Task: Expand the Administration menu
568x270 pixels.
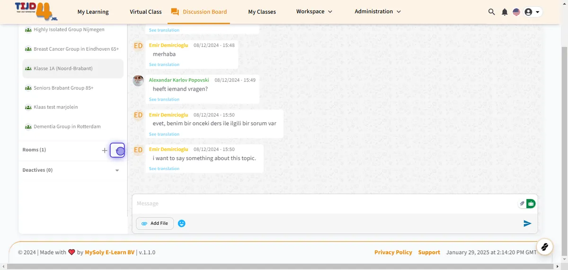Action: click(378, 11)
